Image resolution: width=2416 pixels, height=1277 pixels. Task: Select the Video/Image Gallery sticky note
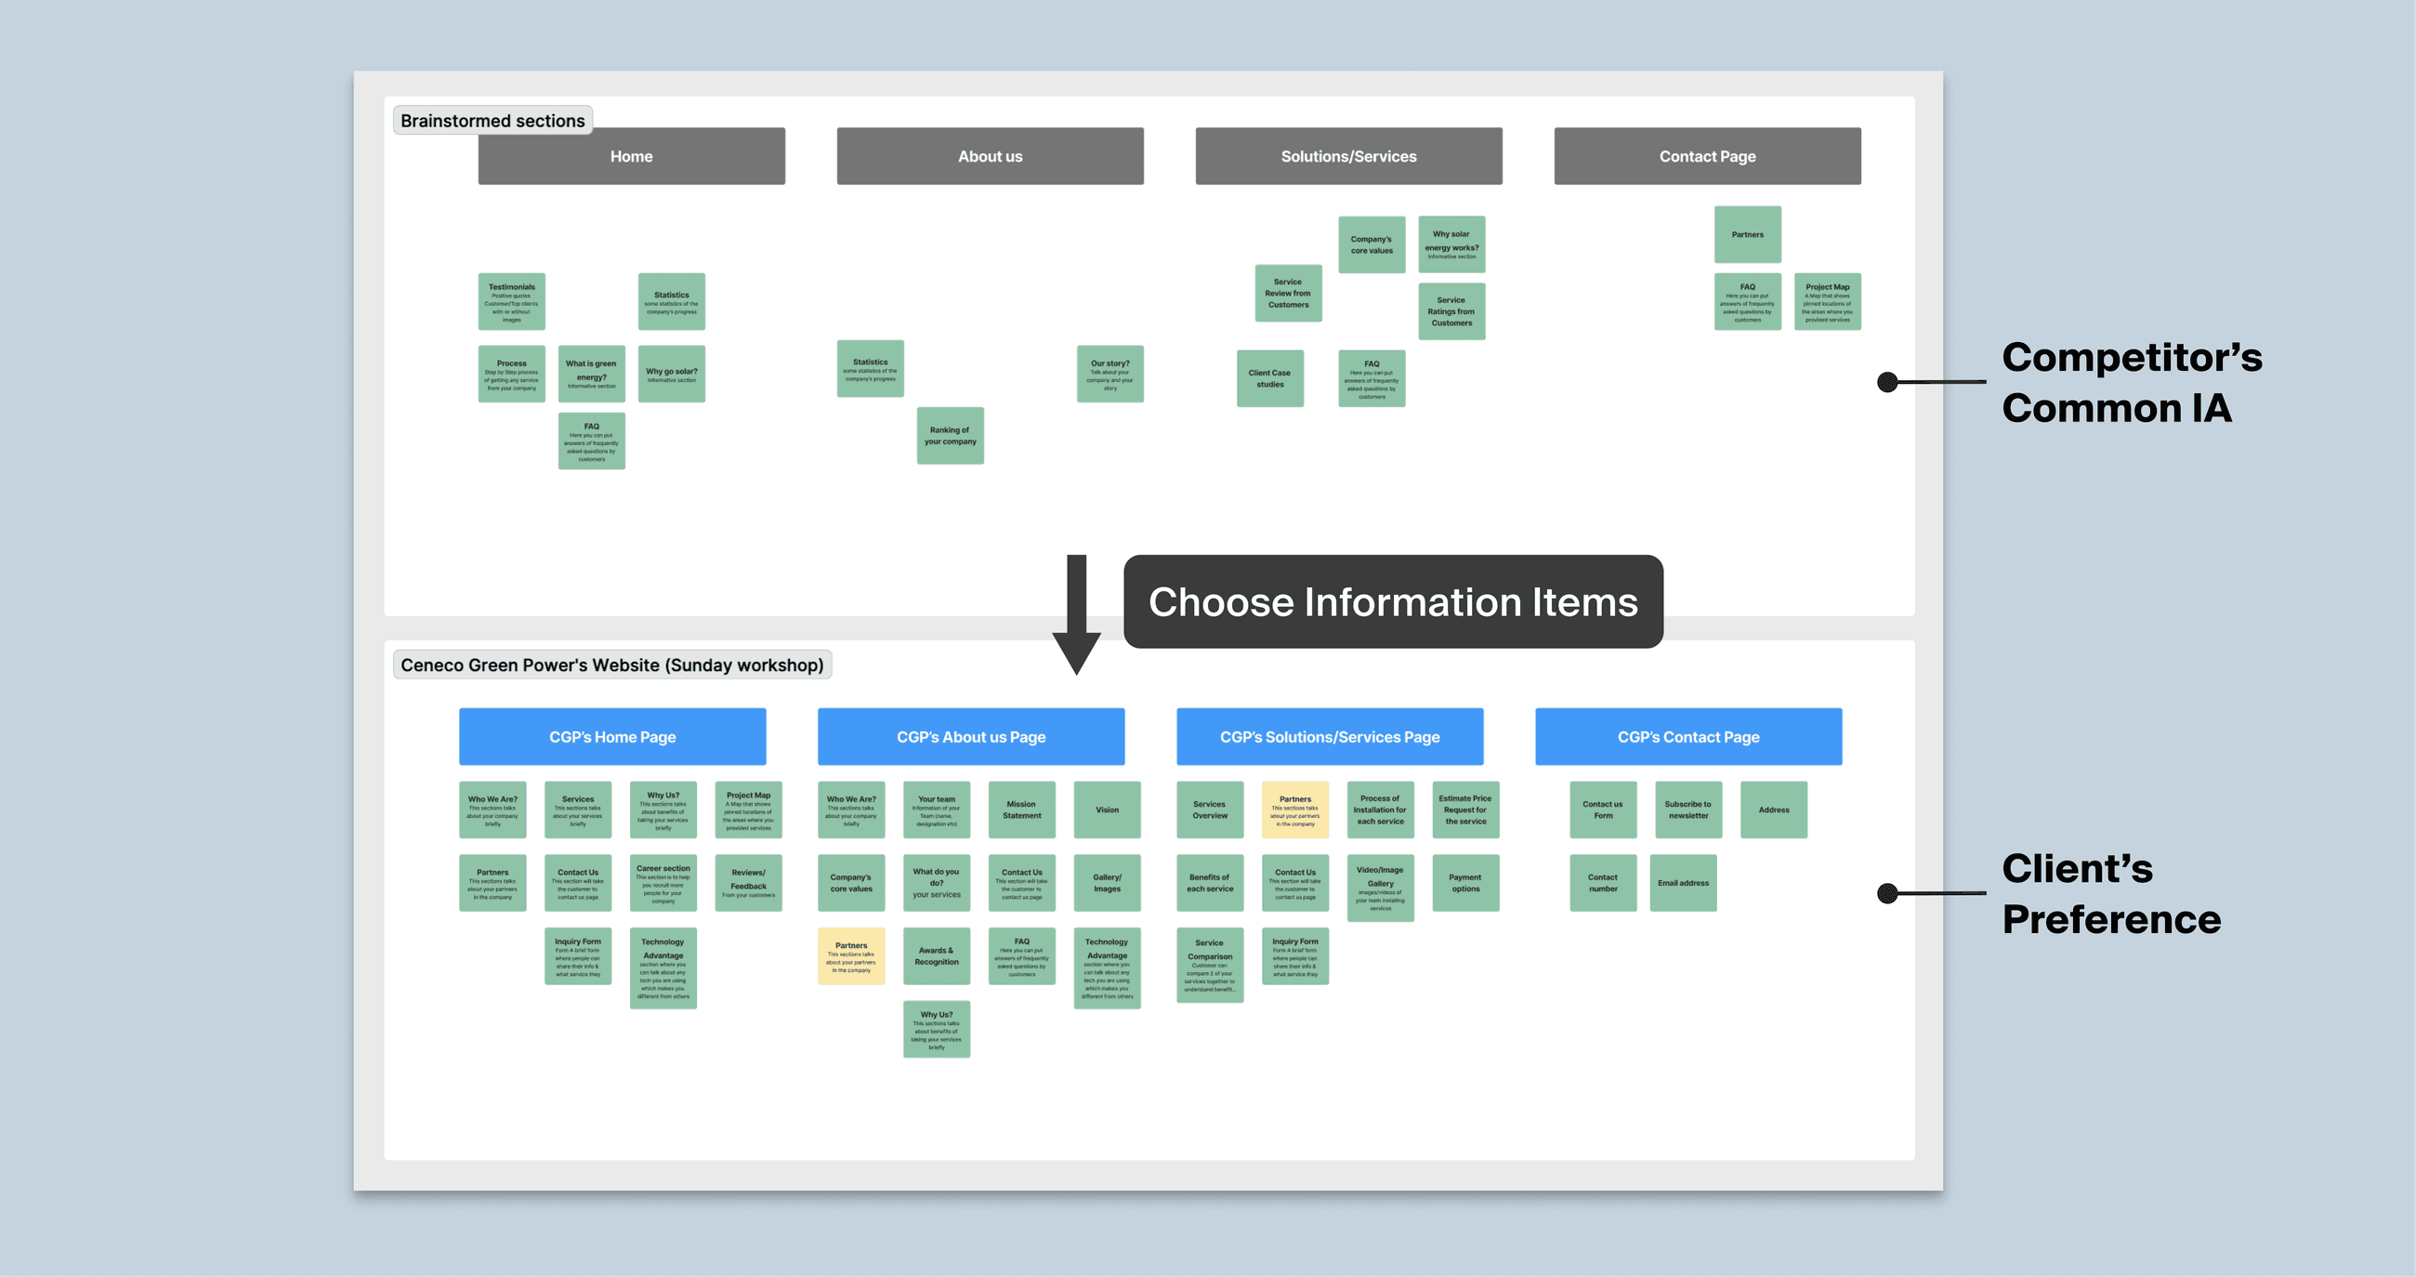click(x=1381, y=888)
